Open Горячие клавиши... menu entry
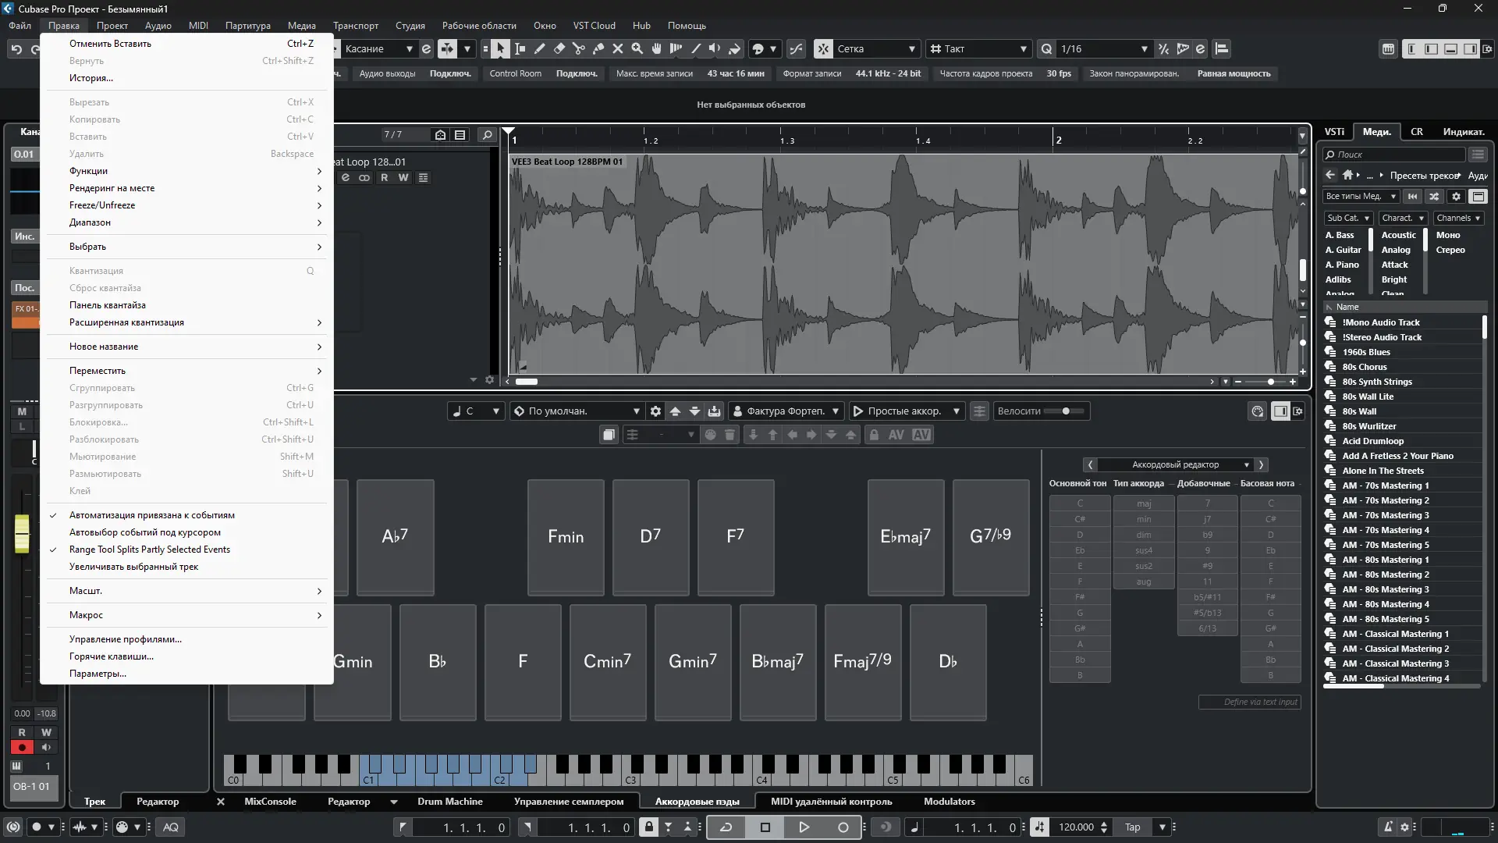Screen dimensions: 1498x843 coord(111,656)
